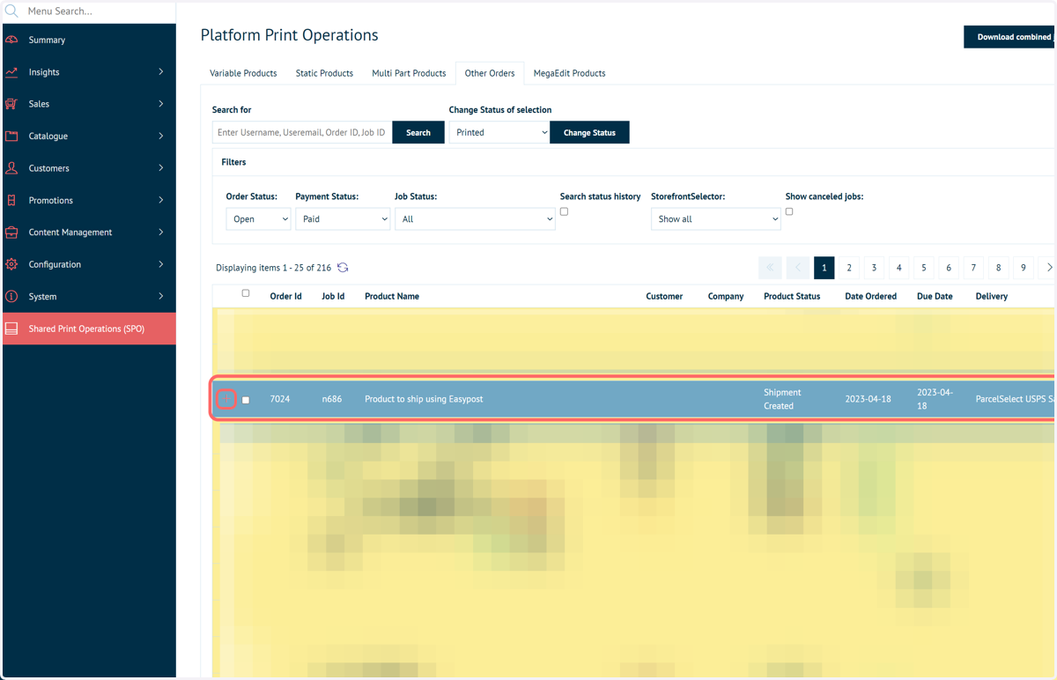Click the 'Shipment Created' status cell
Image resolution: width=1057 pixels, height=680 pixels.
(782, 399)
